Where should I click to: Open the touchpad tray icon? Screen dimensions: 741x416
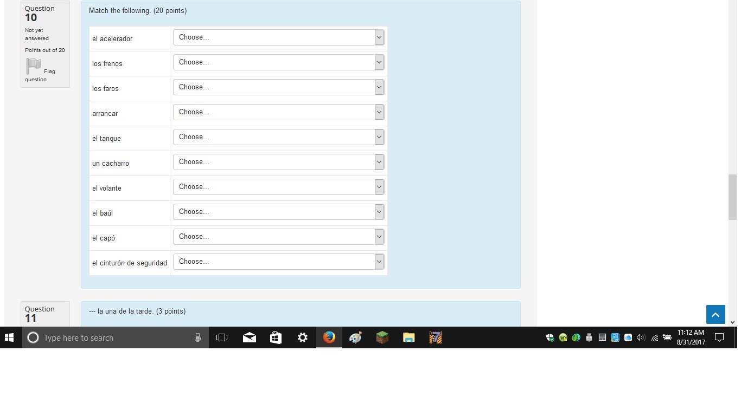coord(602,337)
